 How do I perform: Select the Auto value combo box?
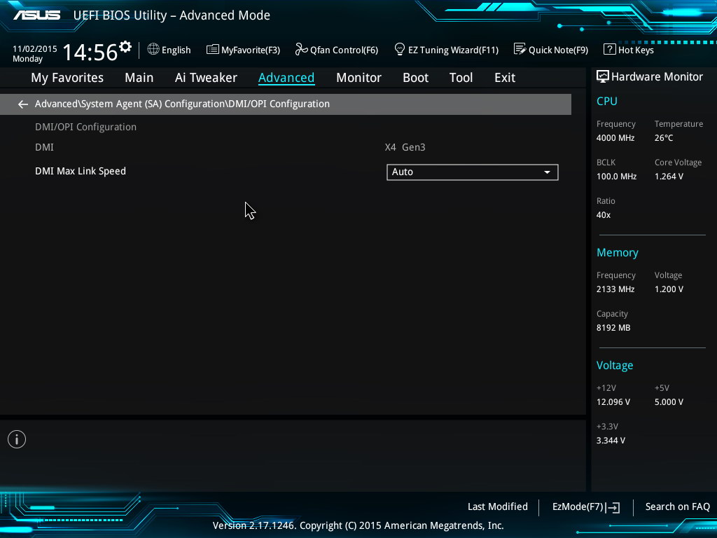pyautogui.click(x=462, y=172)
